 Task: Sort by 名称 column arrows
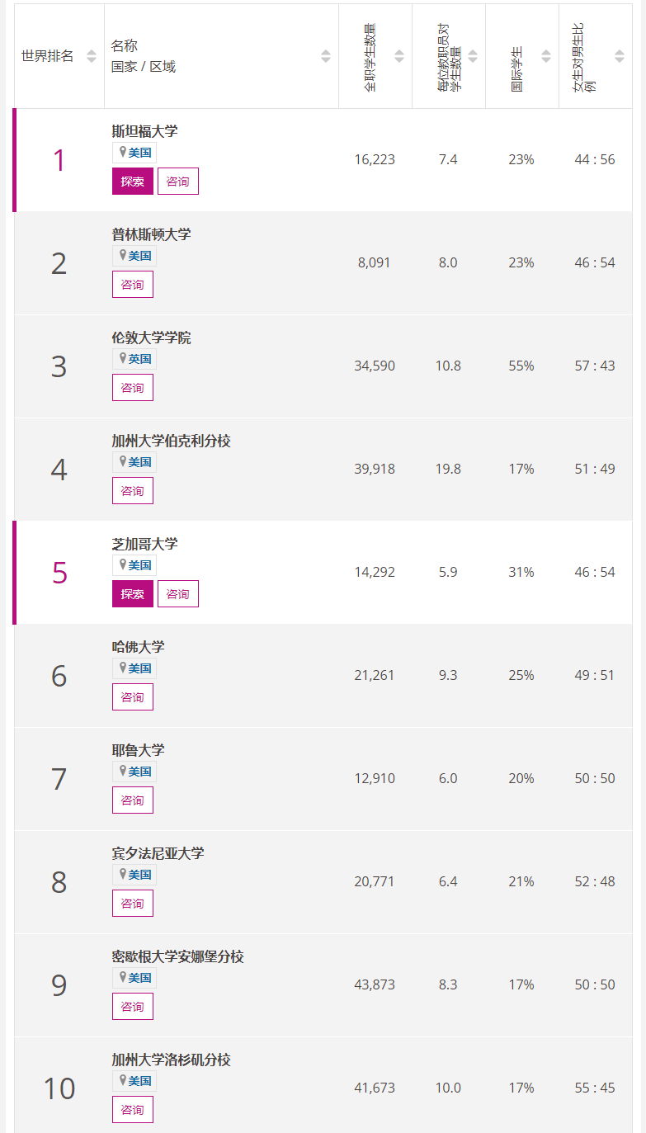coord(326,56)
